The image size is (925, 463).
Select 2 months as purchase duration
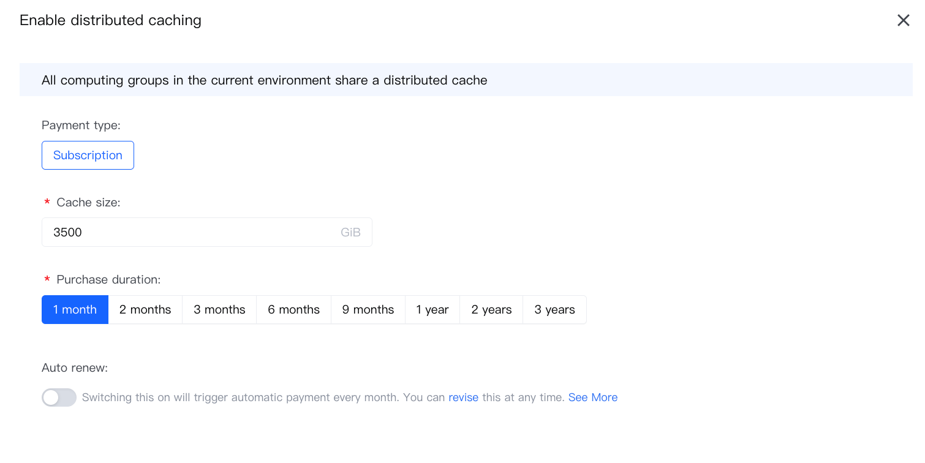[145, 310]
